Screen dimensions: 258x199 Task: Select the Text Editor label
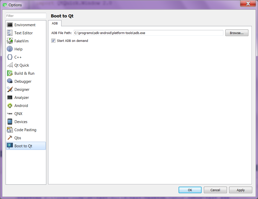[x=24, y=33]
